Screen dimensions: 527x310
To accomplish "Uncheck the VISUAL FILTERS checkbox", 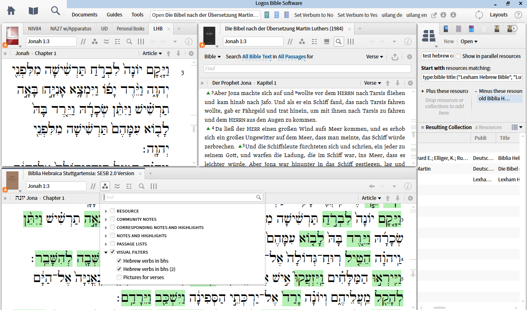I will coord(112,252).
